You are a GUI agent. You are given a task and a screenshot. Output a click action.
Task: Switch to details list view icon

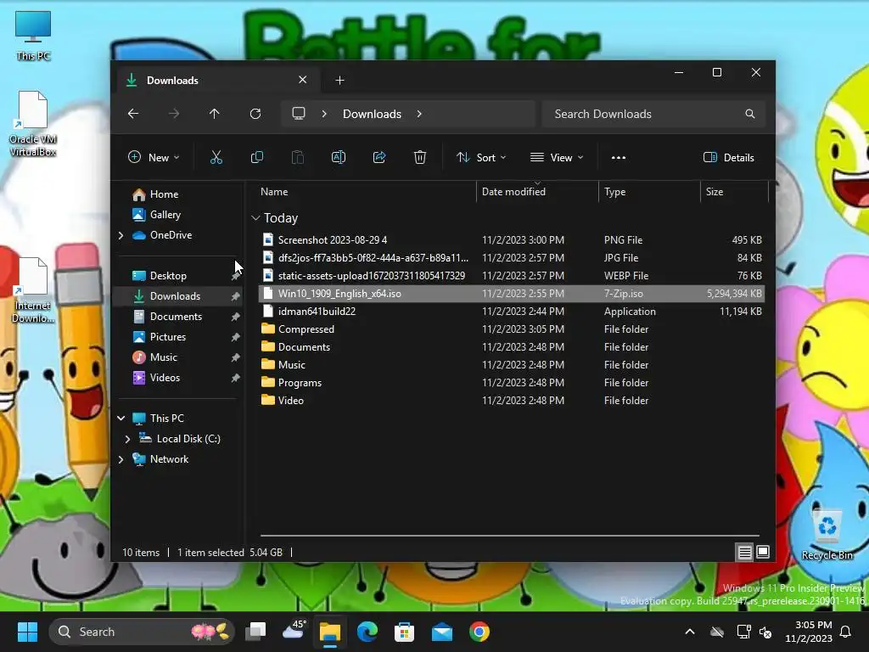click(x=745, y=552)
